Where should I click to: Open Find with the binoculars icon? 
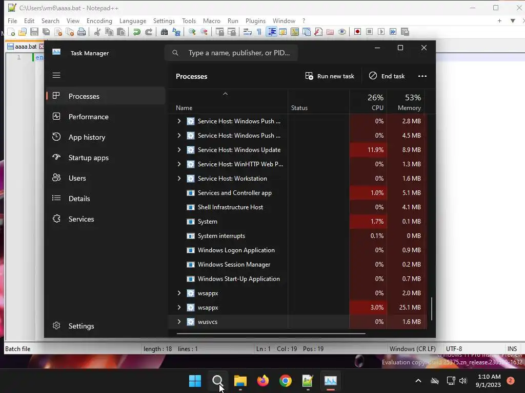click(x=164, y=32)
